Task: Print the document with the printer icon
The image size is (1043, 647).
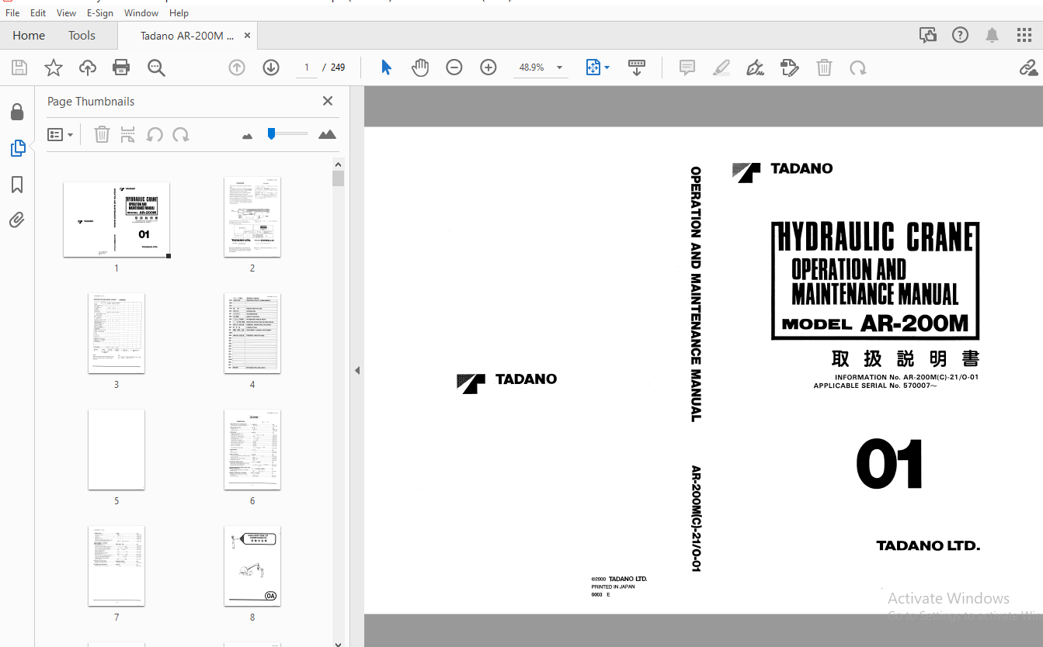Action: tap(121, 67)
